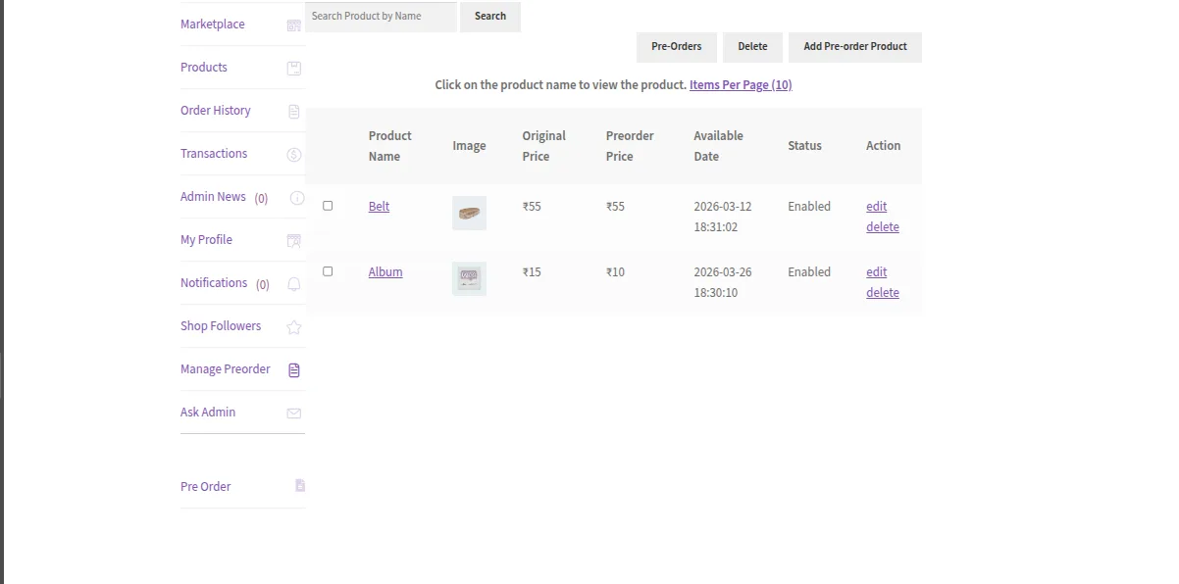Open the Belt product thumbnail image
The width and height of the screenshot is (1179, 584).
click(469, 214)
